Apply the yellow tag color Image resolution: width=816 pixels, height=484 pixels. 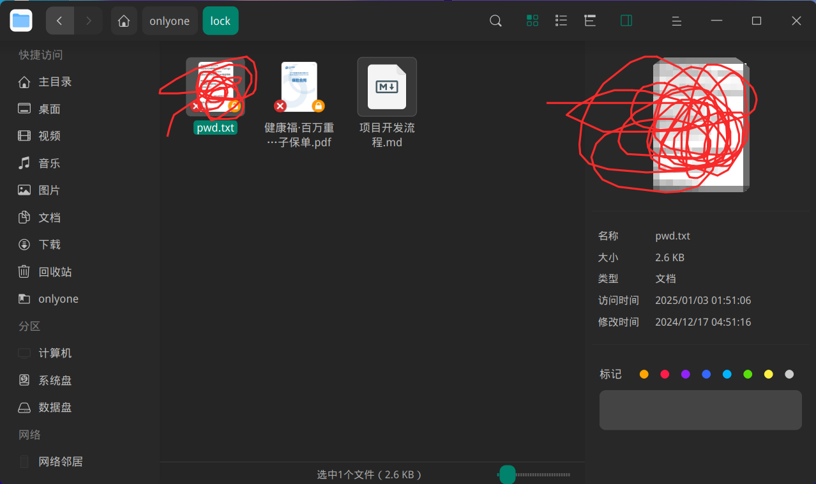(x=768, y=374)
